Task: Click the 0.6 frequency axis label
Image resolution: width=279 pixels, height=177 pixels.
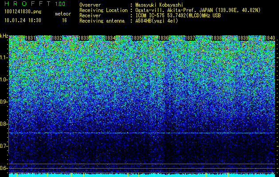Action: pyautogui.click(x=4, y=168)
